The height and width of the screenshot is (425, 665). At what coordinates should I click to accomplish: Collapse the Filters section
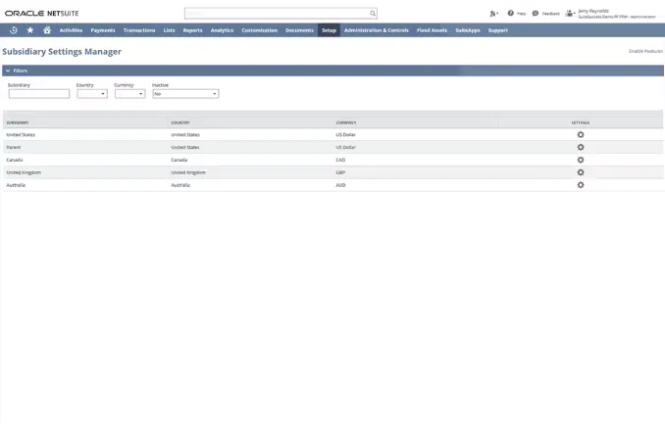tap(8, 71)
